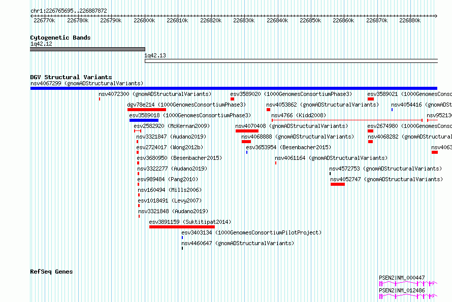Click the 226880k ruler position
The image size is (452, 302).
click(410, 20)
